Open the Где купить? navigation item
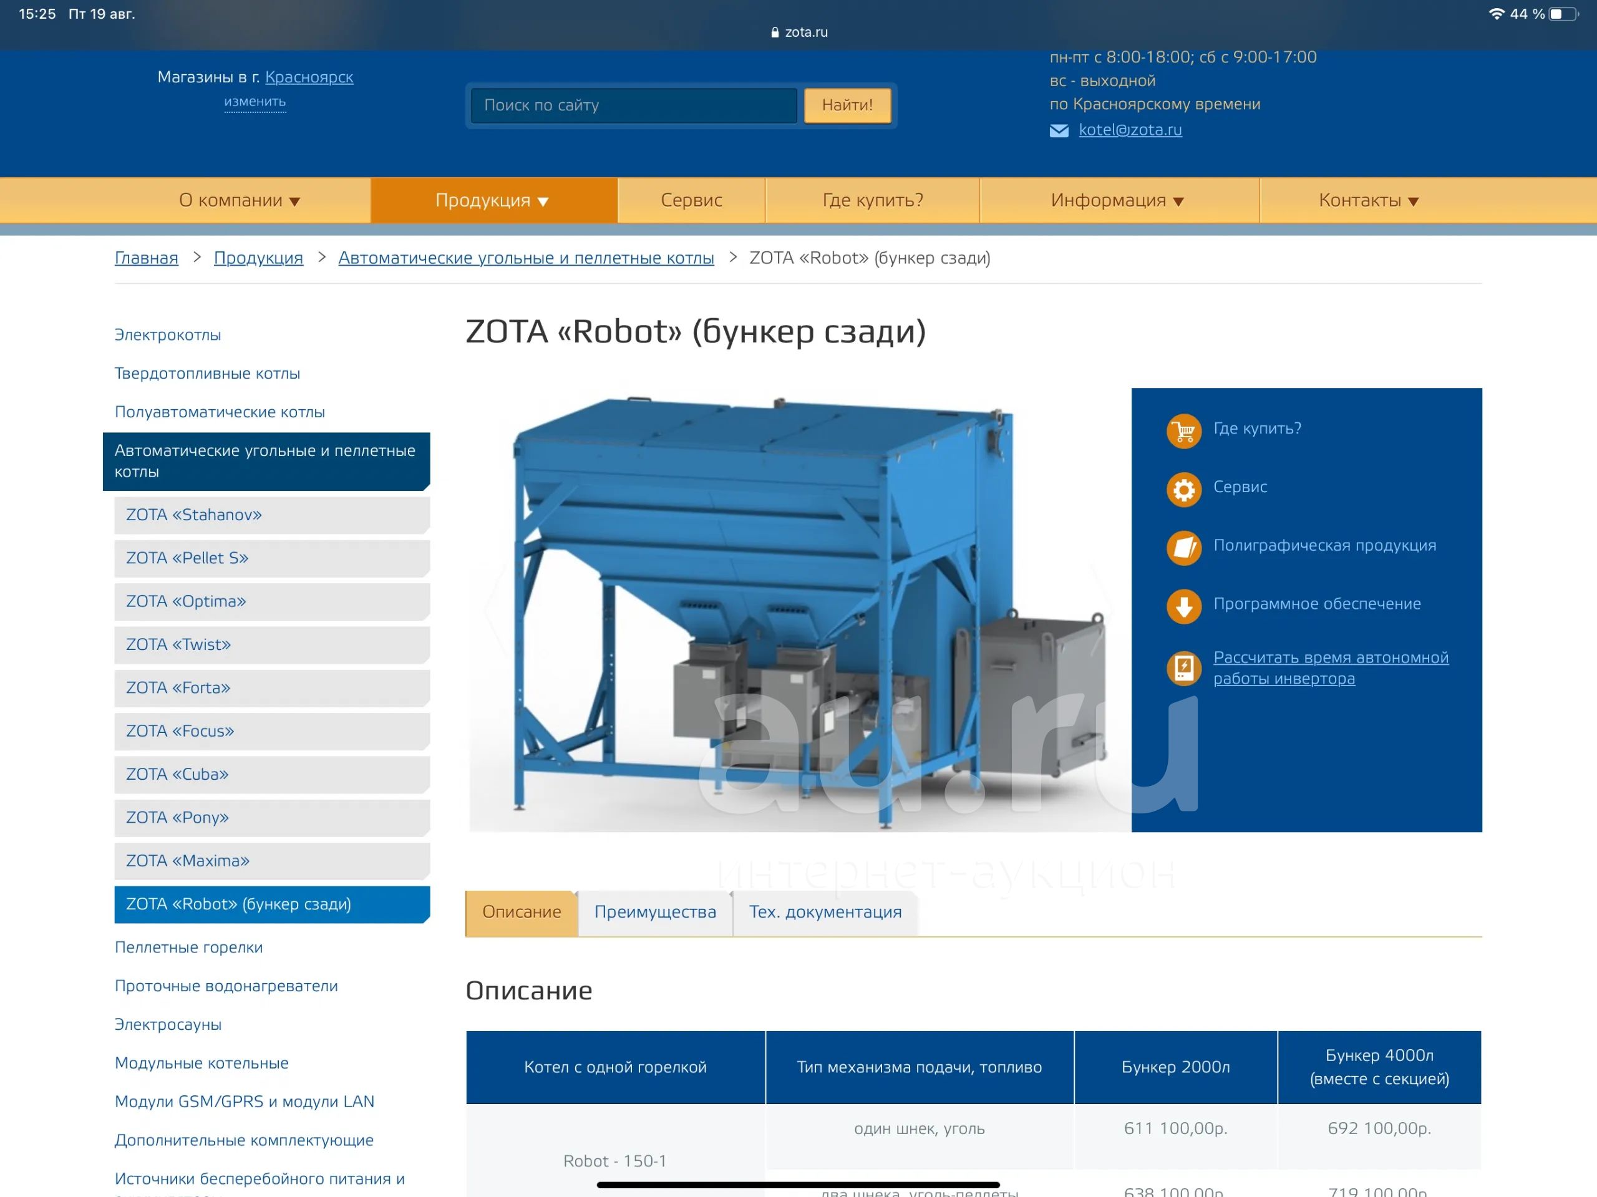 [872, 200]
